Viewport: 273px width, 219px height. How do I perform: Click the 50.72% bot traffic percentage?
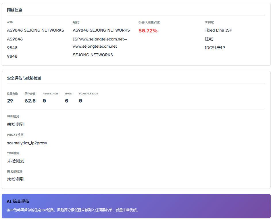[x=148, y=31]
